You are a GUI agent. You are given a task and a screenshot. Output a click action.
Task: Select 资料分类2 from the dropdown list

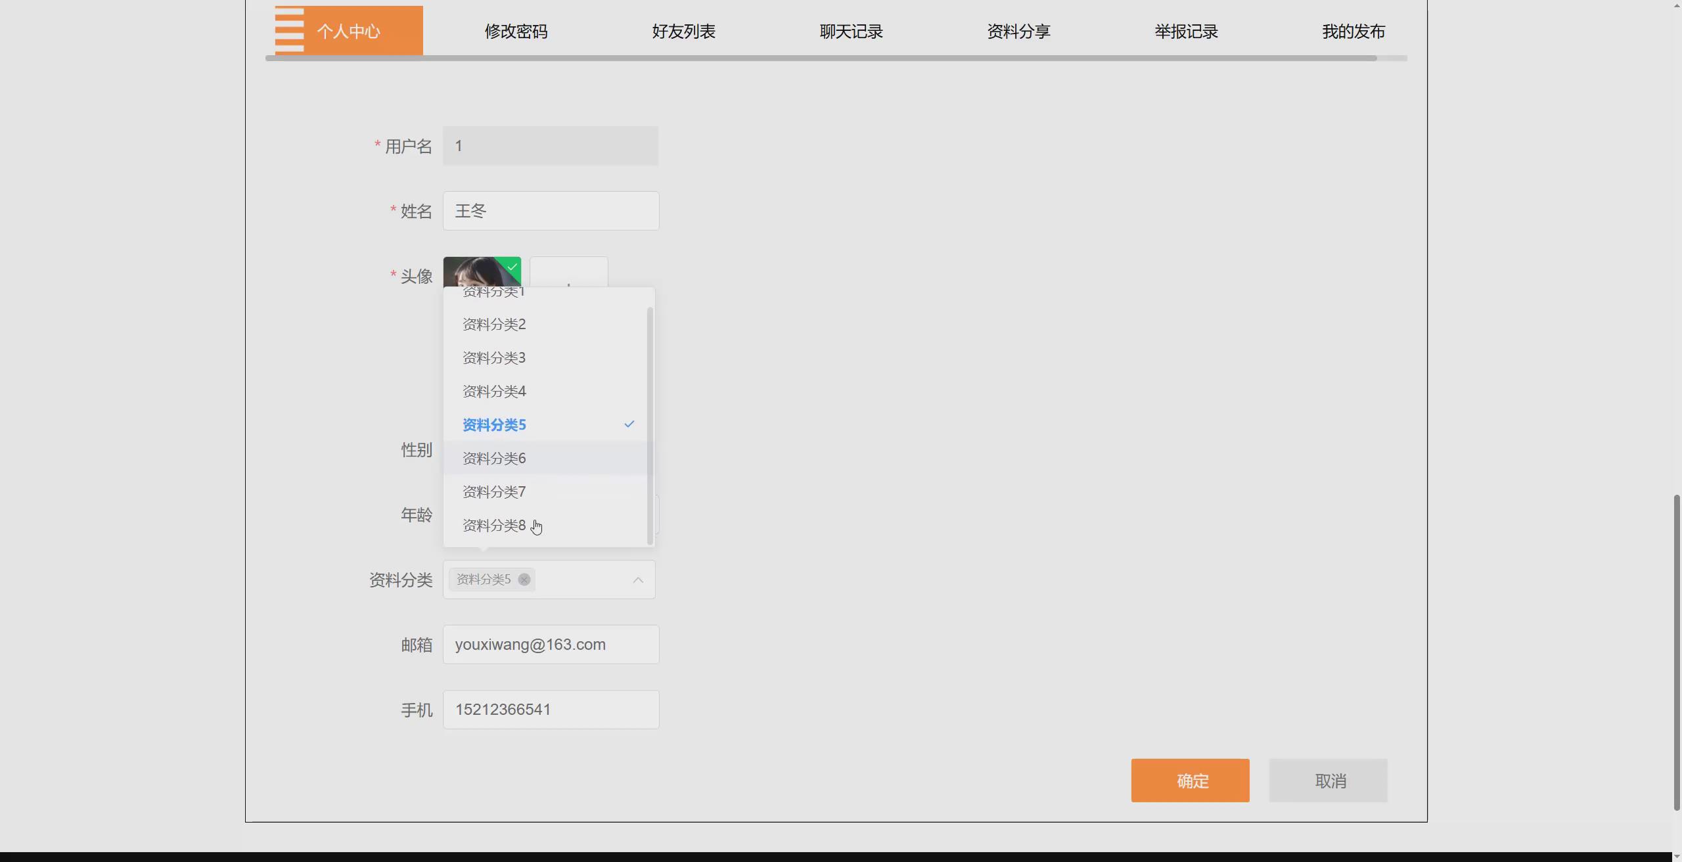click(x=493, y=324)
